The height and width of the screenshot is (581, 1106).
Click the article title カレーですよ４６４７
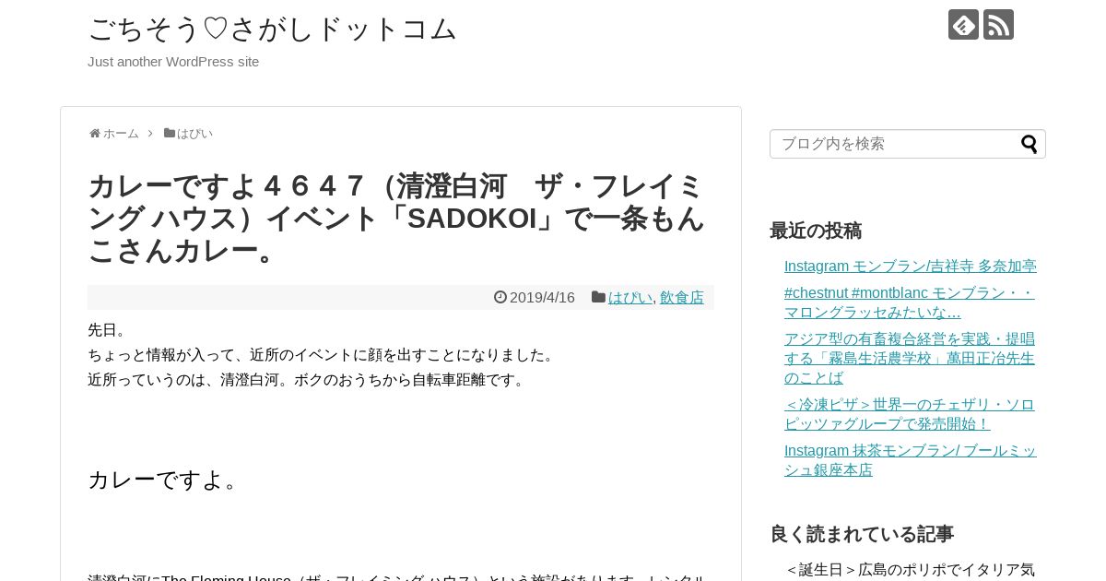point(396,219)
